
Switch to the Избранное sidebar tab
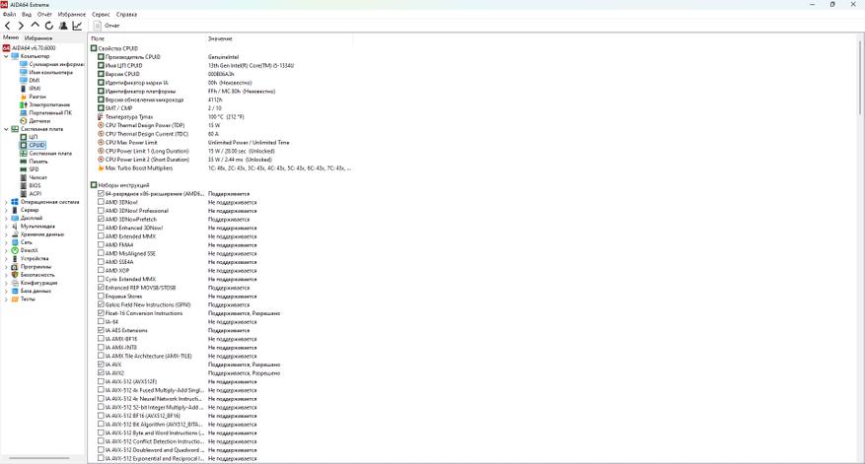(x=38, y=38)
